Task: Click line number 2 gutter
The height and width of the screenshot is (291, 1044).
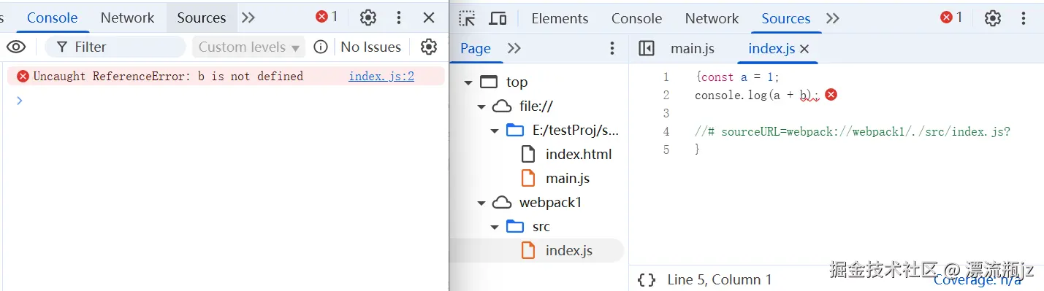Action: (x=666, y=95)
